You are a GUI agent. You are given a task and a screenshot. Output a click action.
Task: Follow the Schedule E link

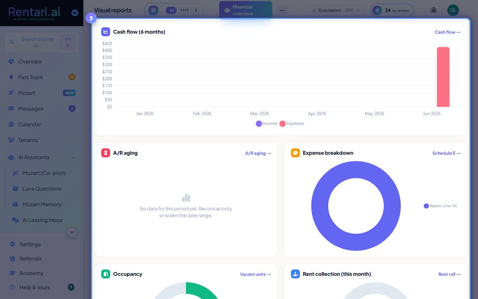coord(446,153)
